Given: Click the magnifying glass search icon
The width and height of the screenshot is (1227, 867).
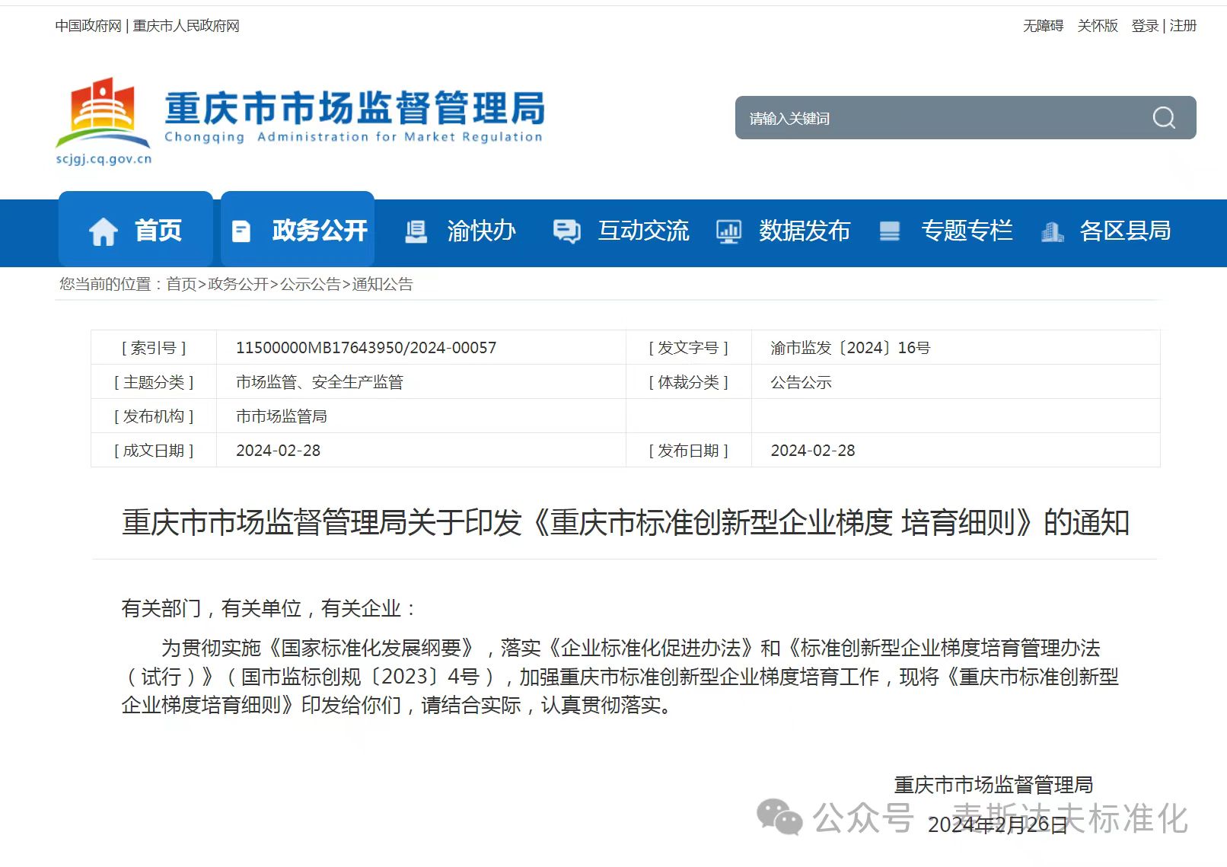Looking at the screenshot, I should pos(1163,118).
